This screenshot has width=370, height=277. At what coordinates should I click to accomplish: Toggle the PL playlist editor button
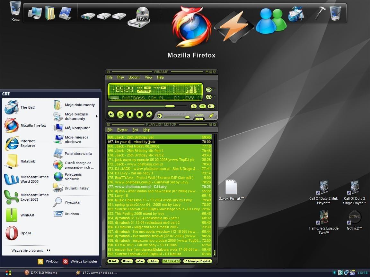click(202, 106)
